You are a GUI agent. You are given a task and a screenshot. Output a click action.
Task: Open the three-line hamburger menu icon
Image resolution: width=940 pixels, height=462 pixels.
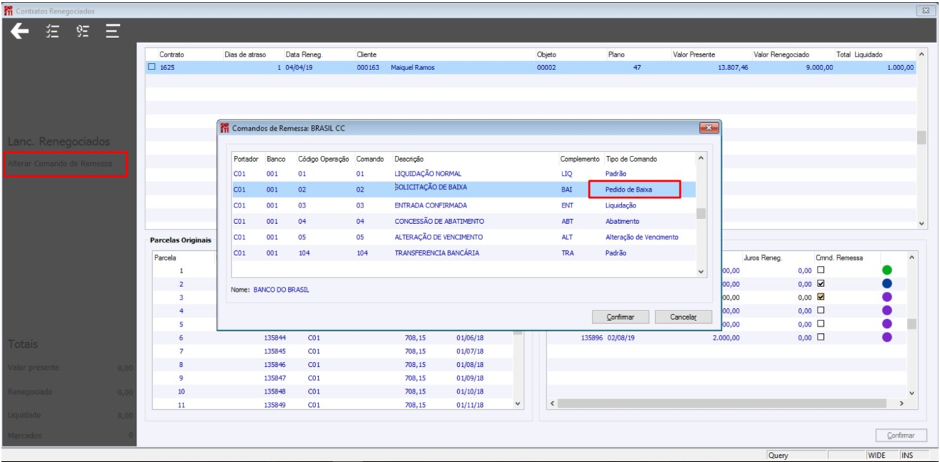[112, 31]
